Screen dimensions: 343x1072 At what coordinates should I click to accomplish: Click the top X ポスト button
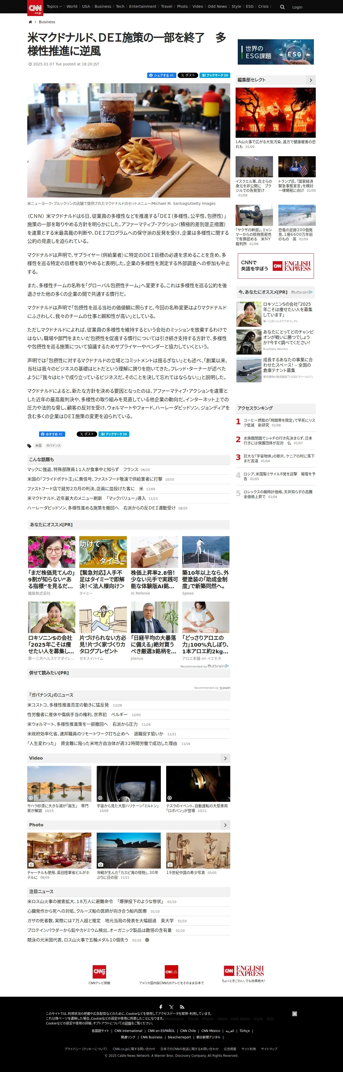[x=188, y=75]
